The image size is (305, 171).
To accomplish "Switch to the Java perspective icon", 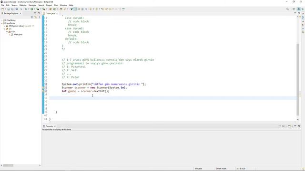I will [x=299, y=9].
